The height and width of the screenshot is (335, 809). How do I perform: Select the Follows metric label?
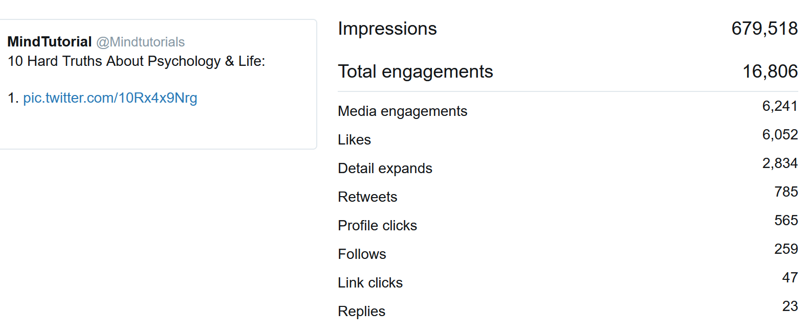click(x=362, y=254)
